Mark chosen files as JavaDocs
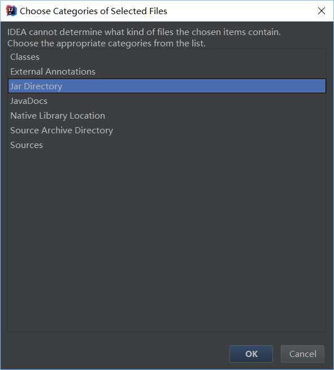Image resolution: width=334 pixels, height=370 pixels. coord(167,101)
